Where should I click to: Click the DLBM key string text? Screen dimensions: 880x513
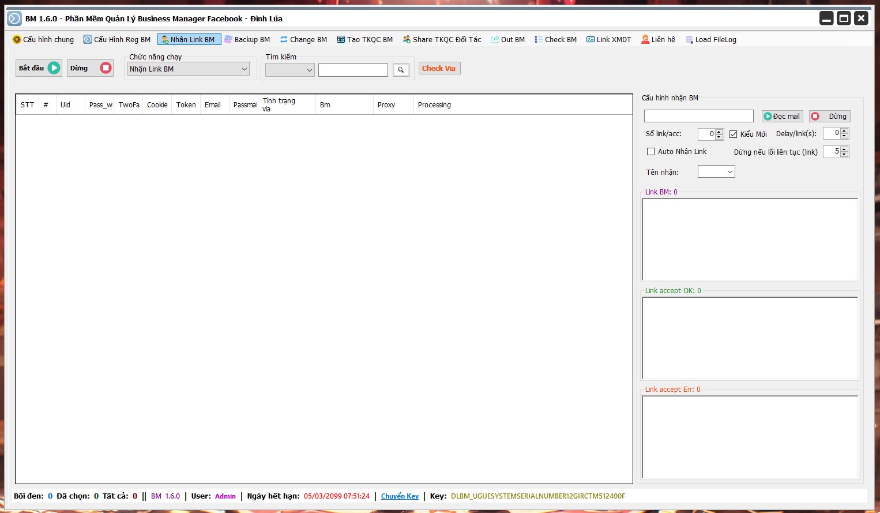click(x=538, y=496)
